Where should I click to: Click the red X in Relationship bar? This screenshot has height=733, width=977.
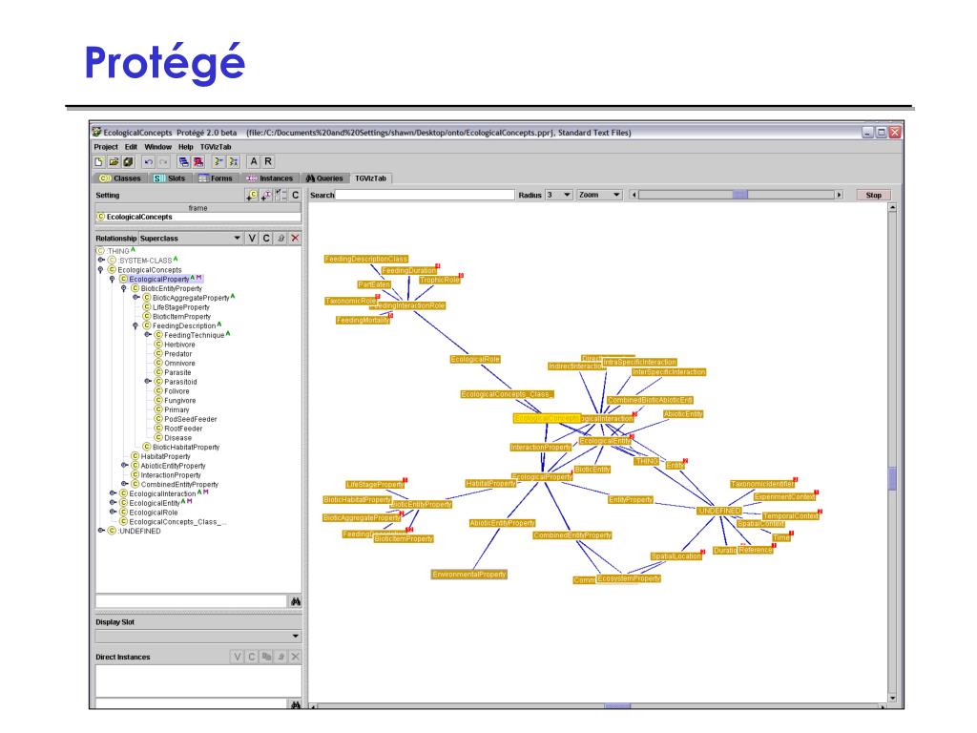click(296, 238)
